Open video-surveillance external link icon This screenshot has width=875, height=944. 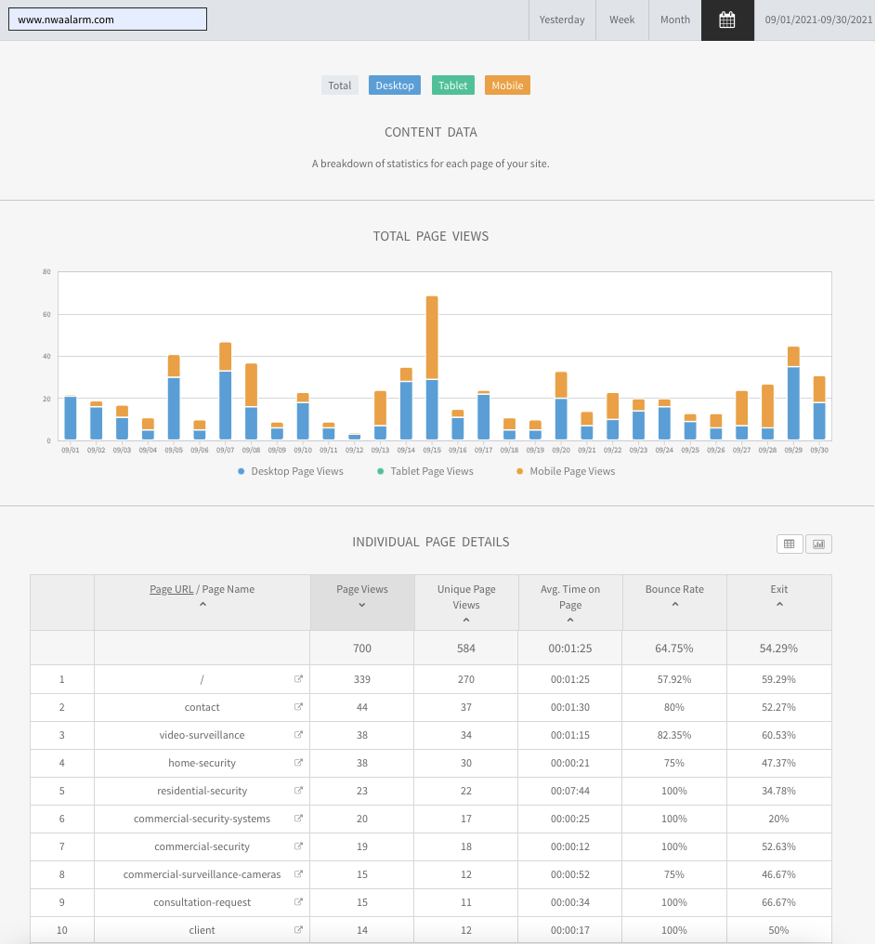pyautogui.click(x=298, y=735)
